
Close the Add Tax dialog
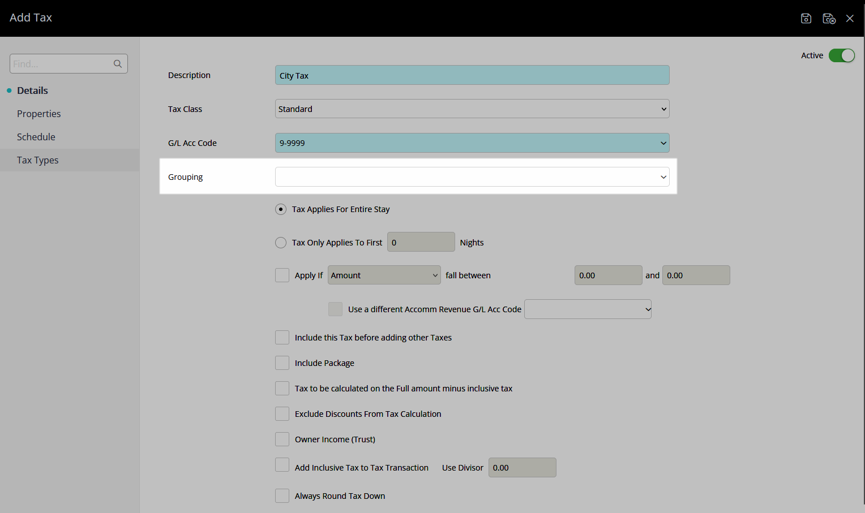850,19
